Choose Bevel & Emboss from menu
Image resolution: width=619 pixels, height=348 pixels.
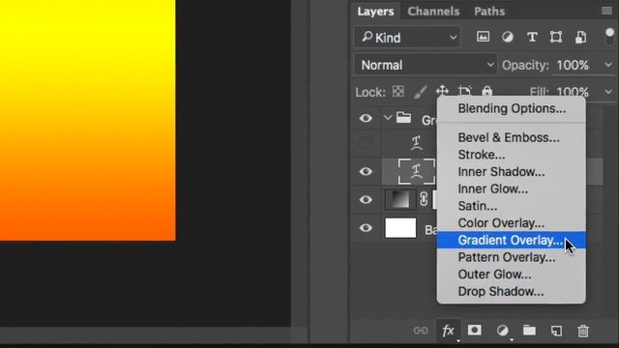pos(512,137)
